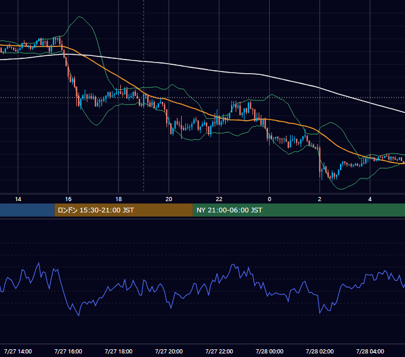
Task: Click the 7/27 22:00 label on indicator axis
Action: 219,351
